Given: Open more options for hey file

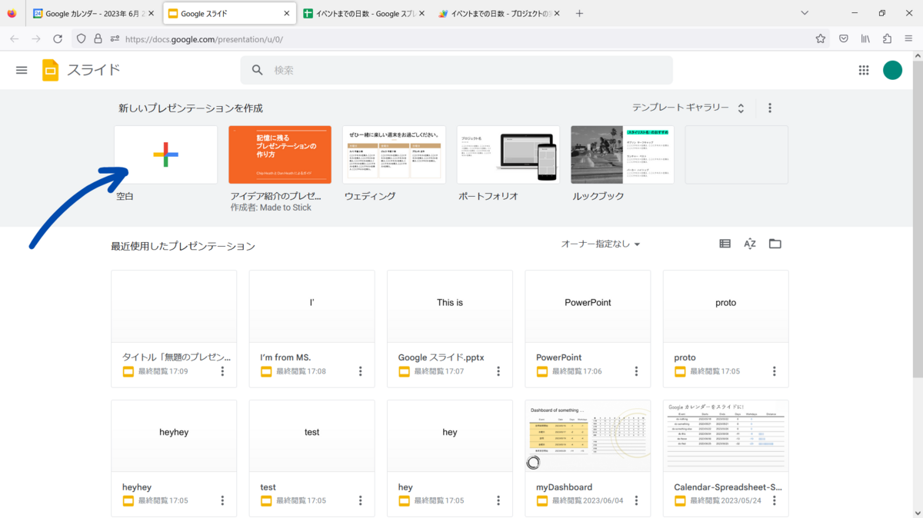Looking at the screenshot, I should [x=498, y=500].
